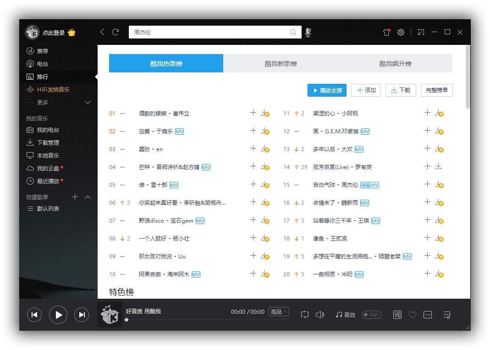Download 一曲相思 - 半阳
490x350 pixels.
[x=440, y=274]
